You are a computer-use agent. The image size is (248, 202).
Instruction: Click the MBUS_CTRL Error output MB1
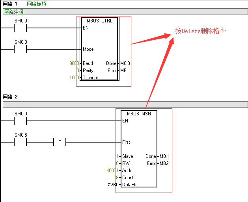[x=125, y=70]
